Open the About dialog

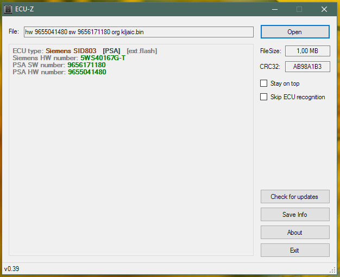(x=295, y=233)
